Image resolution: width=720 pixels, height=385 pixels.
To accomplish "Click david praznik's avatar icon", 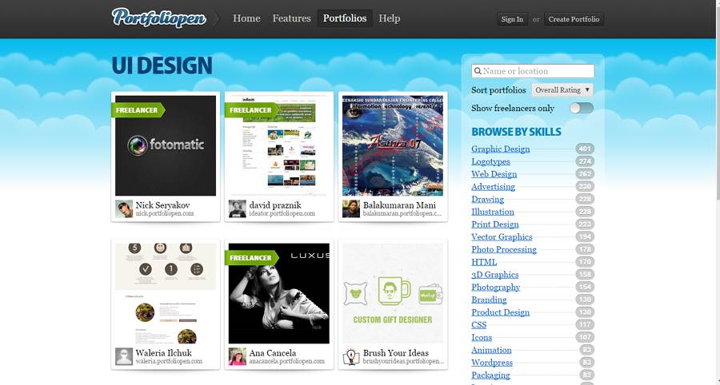I will click(238, 208).
